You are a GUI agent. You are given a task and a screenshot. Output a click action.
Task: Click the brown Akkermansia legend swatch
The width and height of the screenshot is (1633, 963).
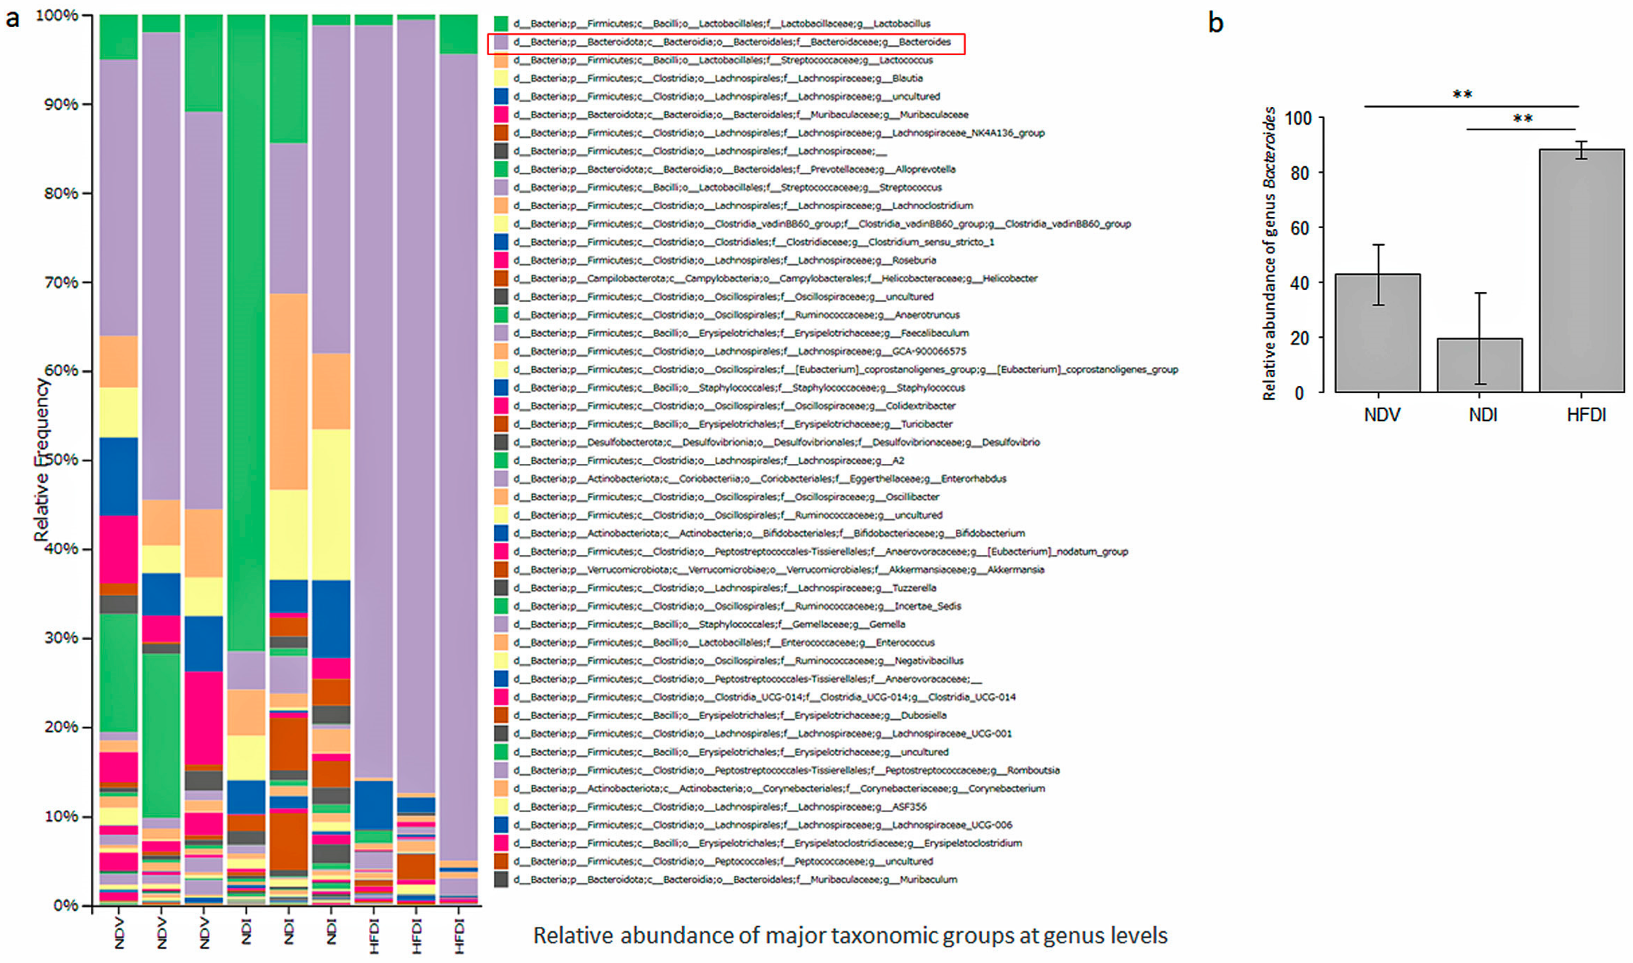[x=500, y=570]
